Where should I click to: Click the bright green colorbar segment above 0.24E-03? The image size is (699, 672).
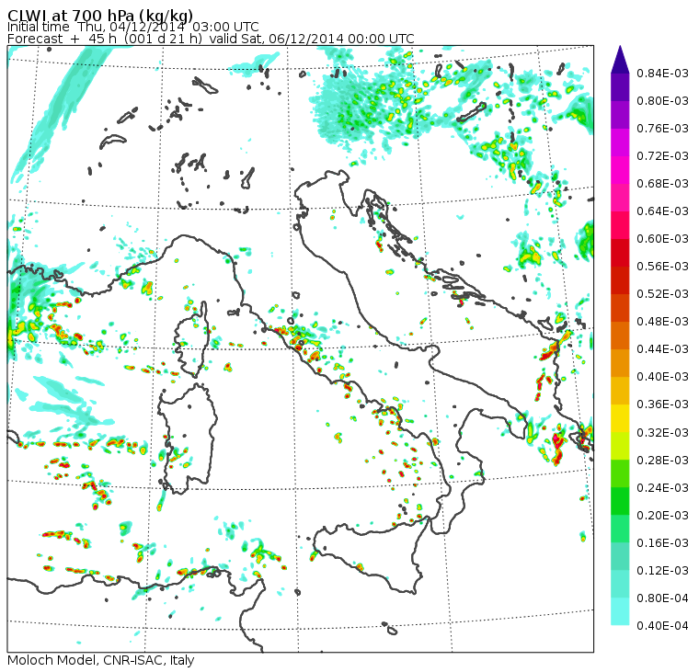pos(620,473)
